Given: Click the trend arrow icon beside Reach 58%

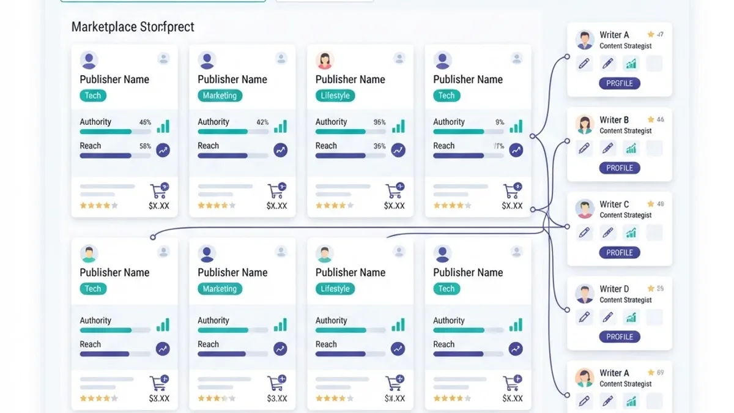Looking at the screenshot, I should point(163,150).
